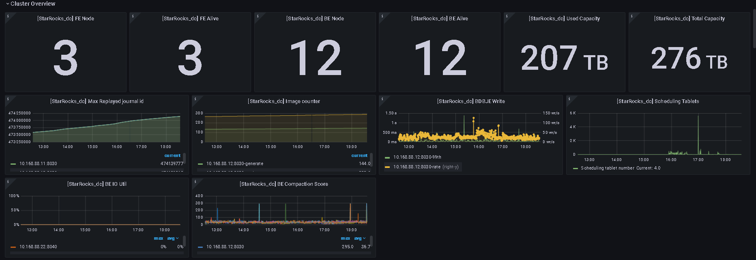Viewport: 756px width, 260px height.
Task: Show info corner icon on Used Capacity panel
Action: click(507, 16)
